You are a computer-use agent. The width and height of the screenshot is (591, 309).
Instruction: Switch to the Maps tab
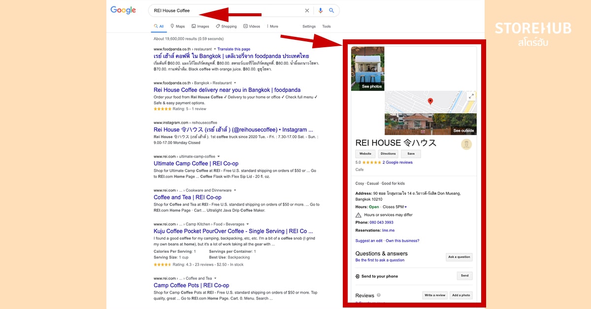coord(178,27)
